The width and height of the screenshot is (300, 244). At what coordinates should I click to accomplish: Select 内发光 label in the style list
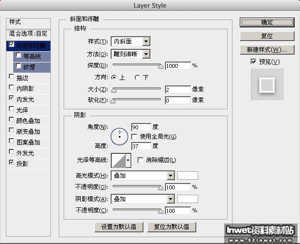(x=25, y=100)
